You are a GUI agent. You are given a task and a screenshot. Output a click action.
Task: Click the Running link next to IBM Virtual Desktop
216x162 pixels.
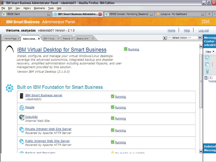(134, 49)
